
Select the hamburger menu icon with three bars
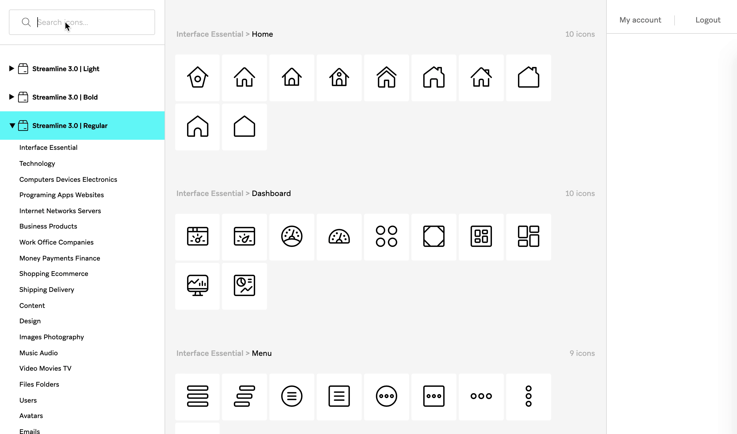click(197, 396)
